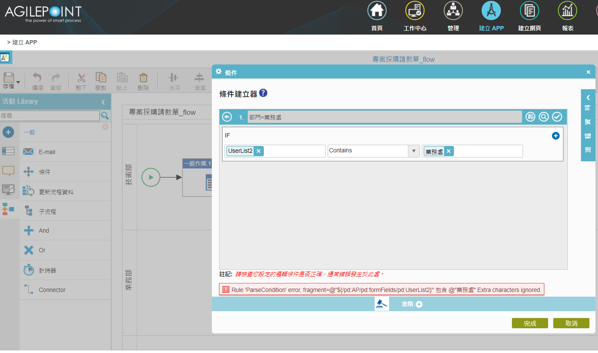Click the 完成 button
This screenshot has height=353, width=598.
coord(530,324)
